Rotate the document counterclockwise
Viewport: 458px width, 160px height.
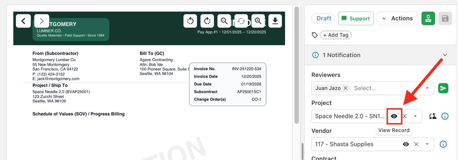190,21
